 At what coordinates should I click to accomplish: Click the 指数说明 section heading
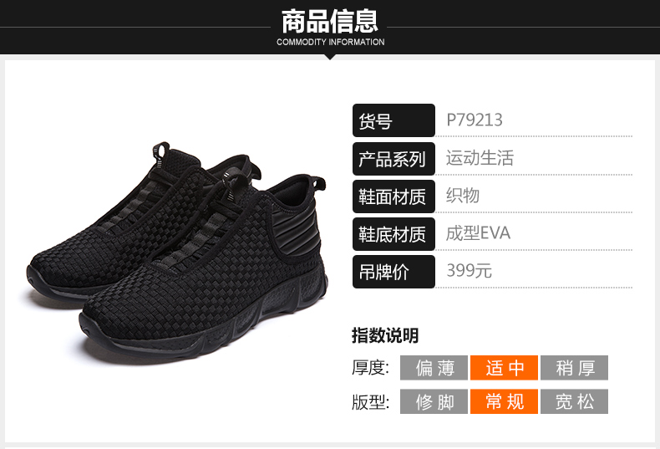(x=385, y=335)
